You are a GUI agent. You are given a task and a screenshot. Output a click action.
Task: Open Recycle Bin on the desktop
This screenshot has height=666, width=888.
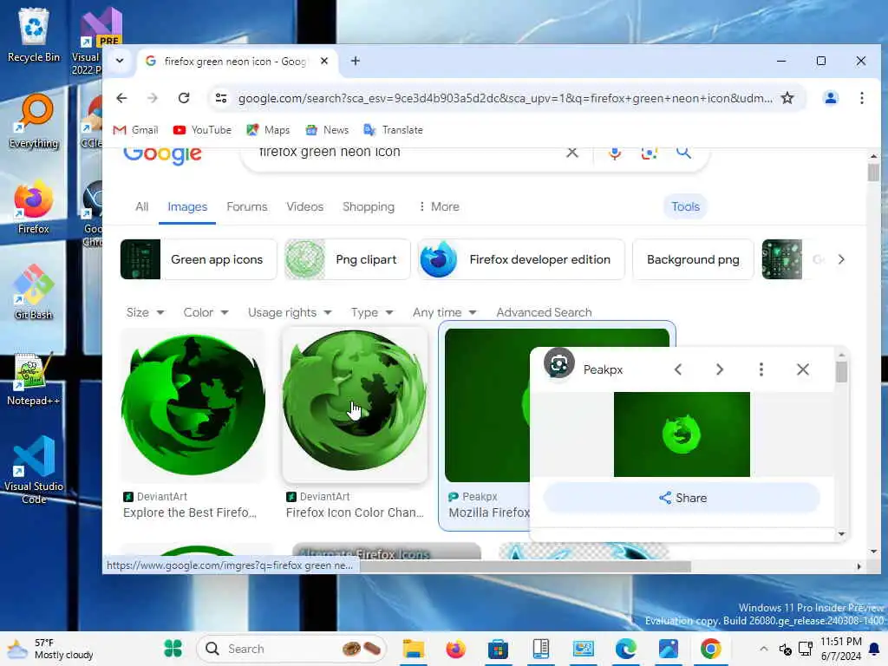[x=34, y=35]
